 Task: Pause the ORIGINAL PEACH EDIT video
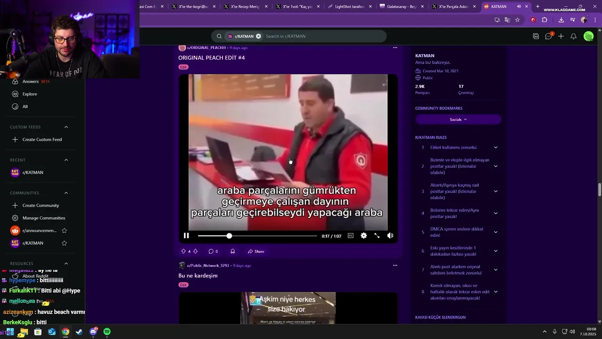(x=186, y=236)
